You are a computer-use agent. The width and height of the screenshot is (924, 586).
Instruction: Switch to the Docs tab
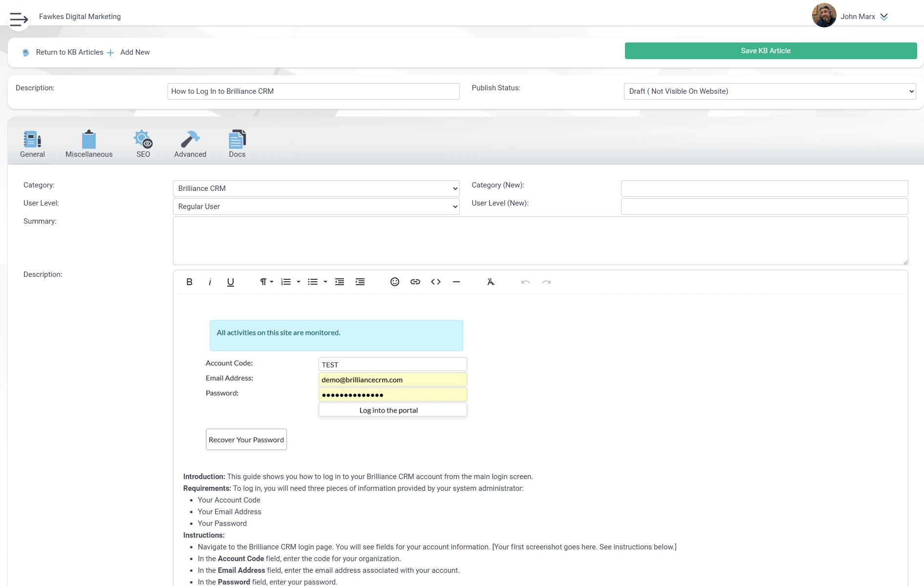click(x=237, y=144)
